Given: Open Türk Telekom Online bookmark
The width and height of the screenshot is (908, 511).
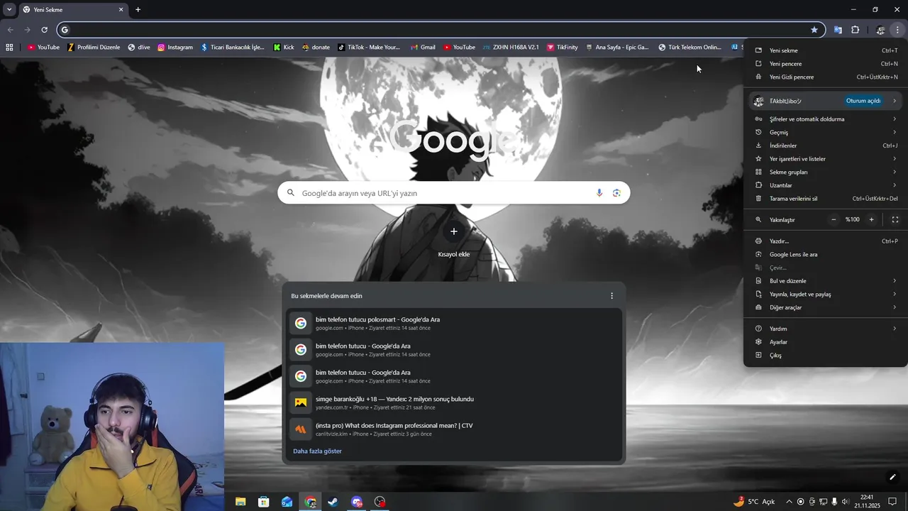Looking at the screenshot, I should click(x=690, y=48).
